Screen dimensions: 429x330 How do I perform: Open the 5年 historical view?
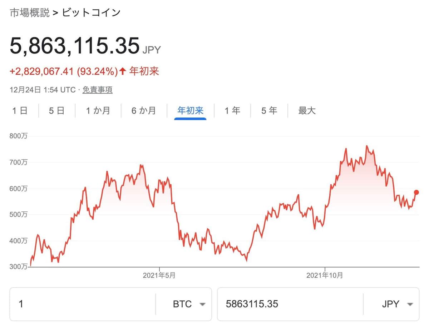pyautogui.click(x=268, y=111)
